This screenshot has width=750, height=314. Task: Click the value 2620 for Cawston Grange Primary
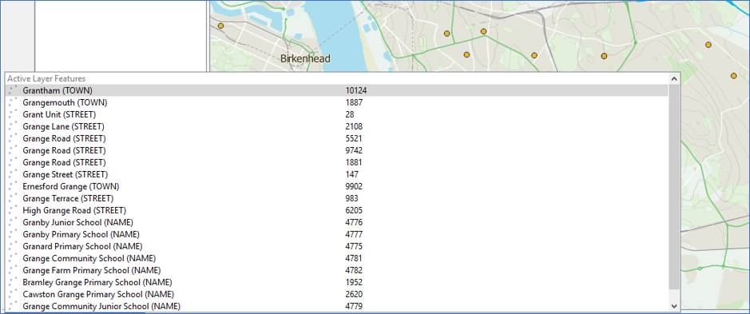[354, 294]
